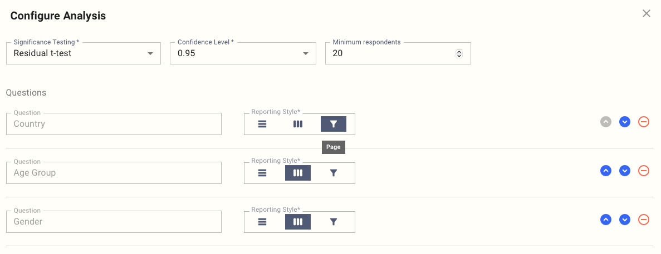This screenshot has height=254, width=661.
Task: Set Gender reporting style to rows
Action: [x=262, y=222]
